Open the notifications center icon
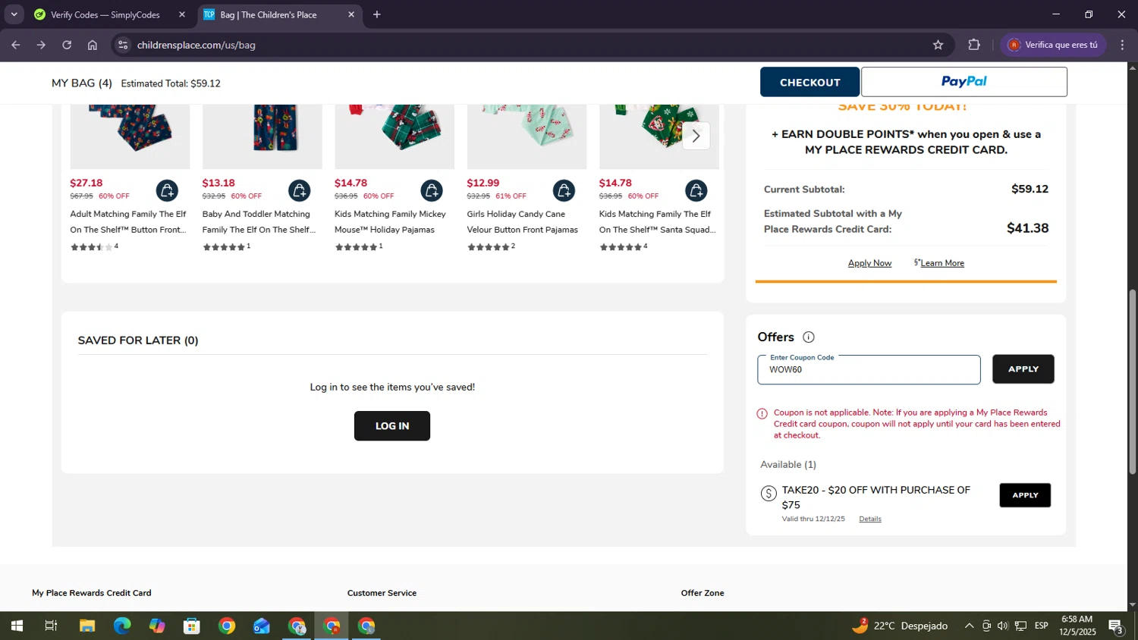The width and height of the screenshot is (1138, 640). coord(1116,626)
